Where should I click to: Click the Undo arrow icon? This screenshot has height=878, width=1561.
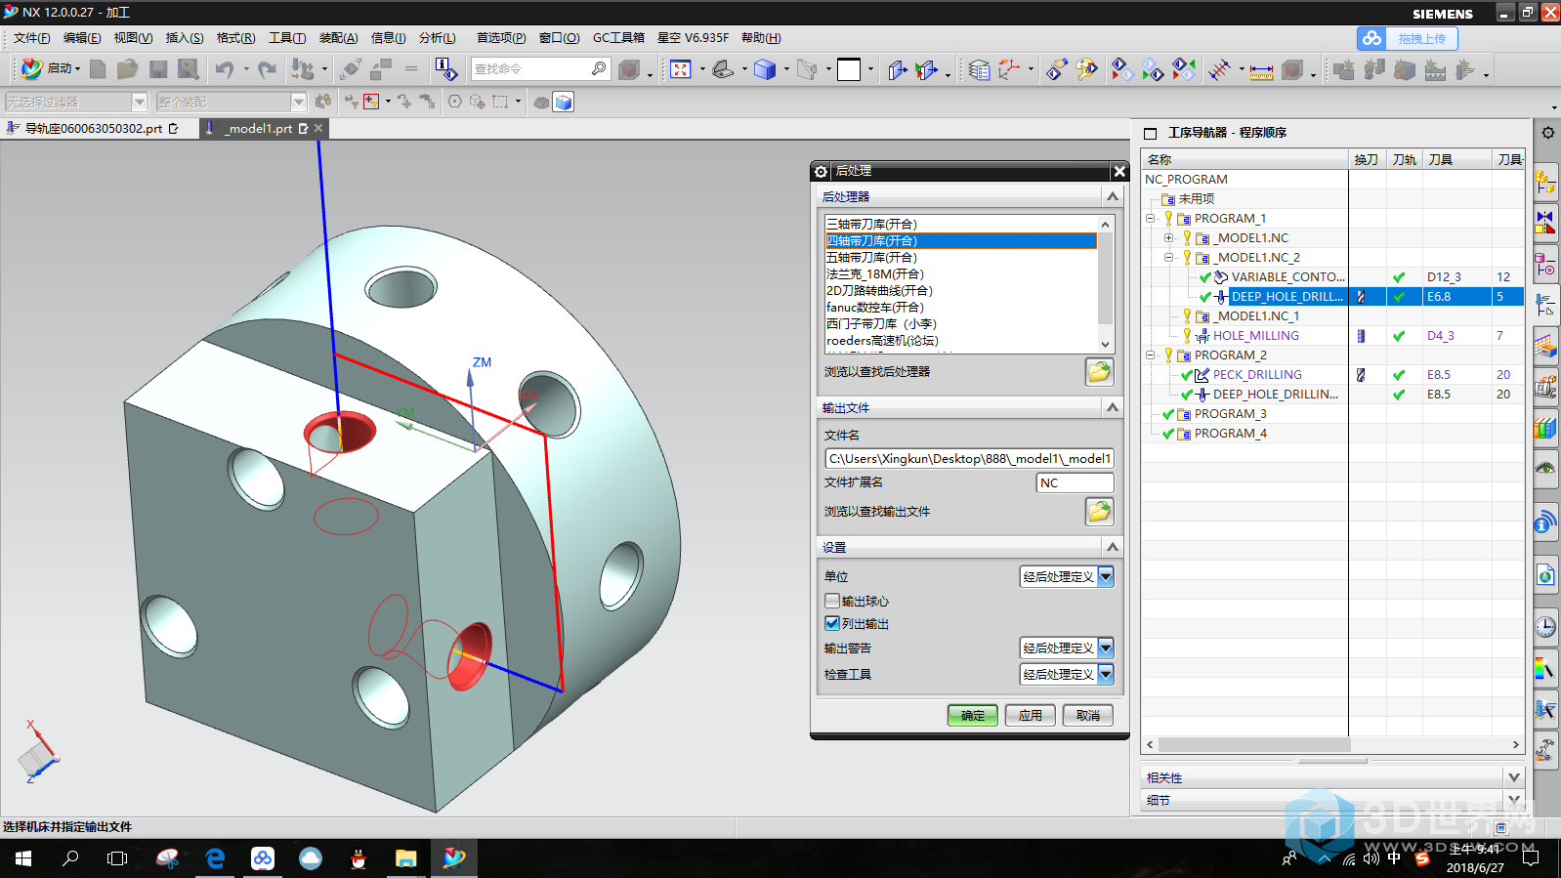click(x=225, y=68)
